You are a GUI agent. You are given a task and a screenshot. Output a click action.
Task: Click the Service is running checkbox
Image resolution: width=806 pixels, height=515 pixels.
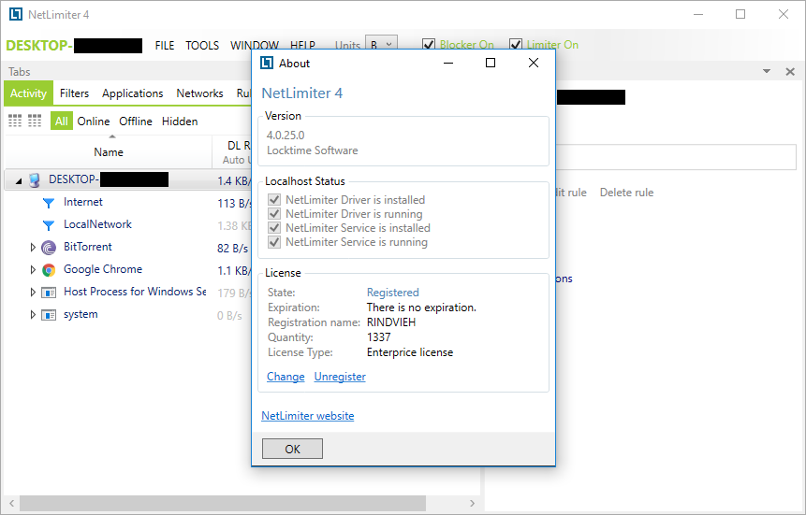tap(274, 242)
